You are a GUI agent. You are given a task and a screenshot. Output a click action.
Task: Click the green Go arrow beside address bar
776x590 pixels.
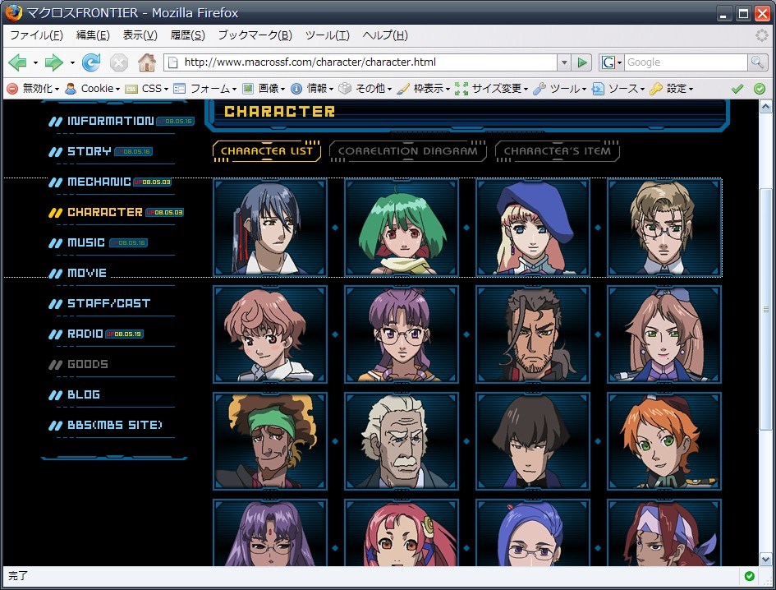[x=582, y=62]
